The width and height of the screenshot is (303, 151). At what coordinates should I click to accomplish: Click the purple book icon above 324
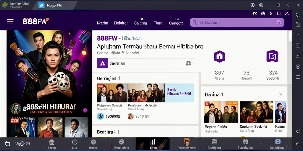(x=272, y=56)
